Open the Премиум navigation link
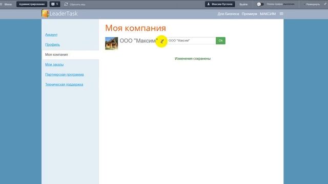This screenshot has height=184, width=328. pos(250,14)
